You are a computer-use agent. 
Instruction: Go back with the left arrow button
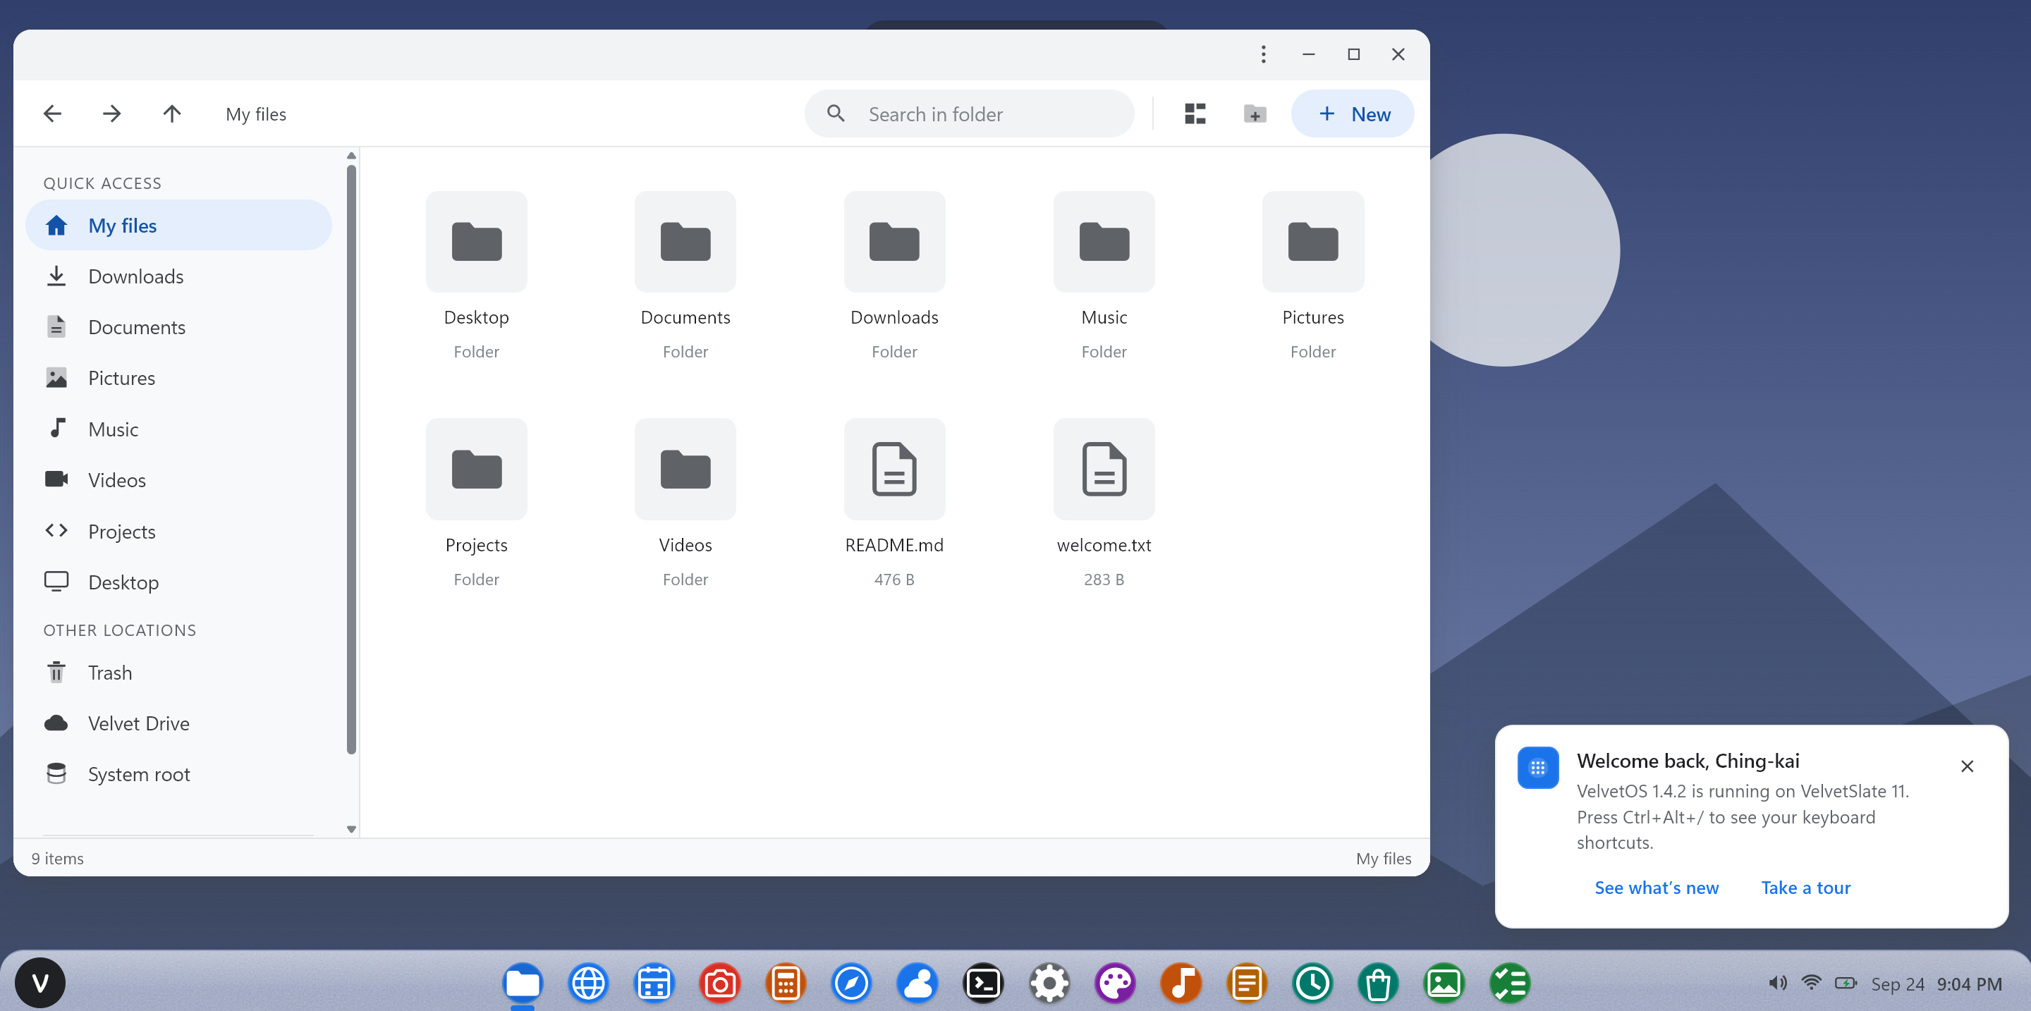(x=52, y=114)
